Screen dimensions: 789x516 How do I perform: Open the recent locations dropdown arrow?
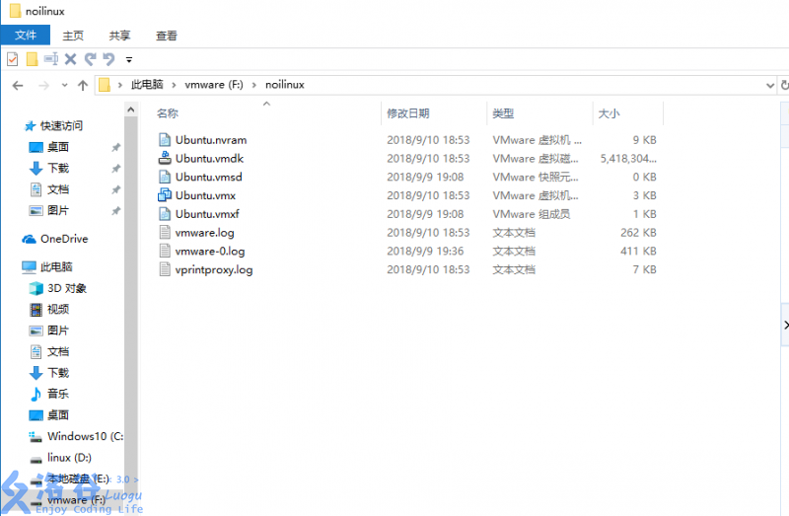(64, 85)
